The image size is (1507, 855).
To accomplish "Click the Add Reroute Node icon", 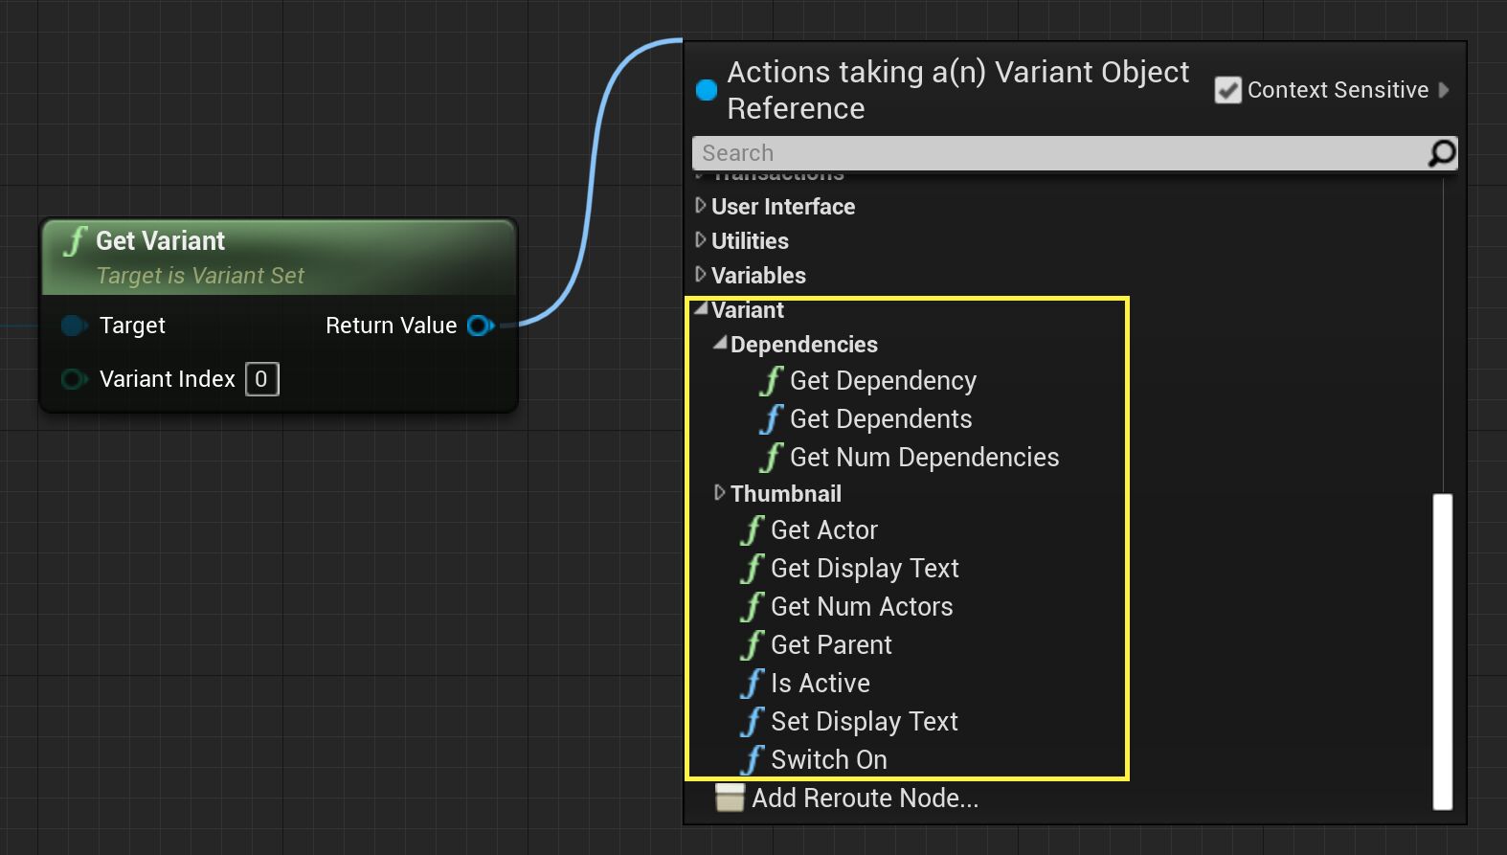I will click(730, 798).
